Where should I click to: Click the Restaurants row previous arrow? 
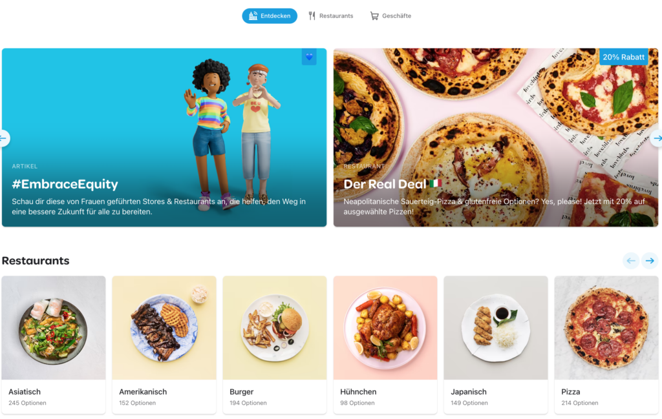point(631,261)
